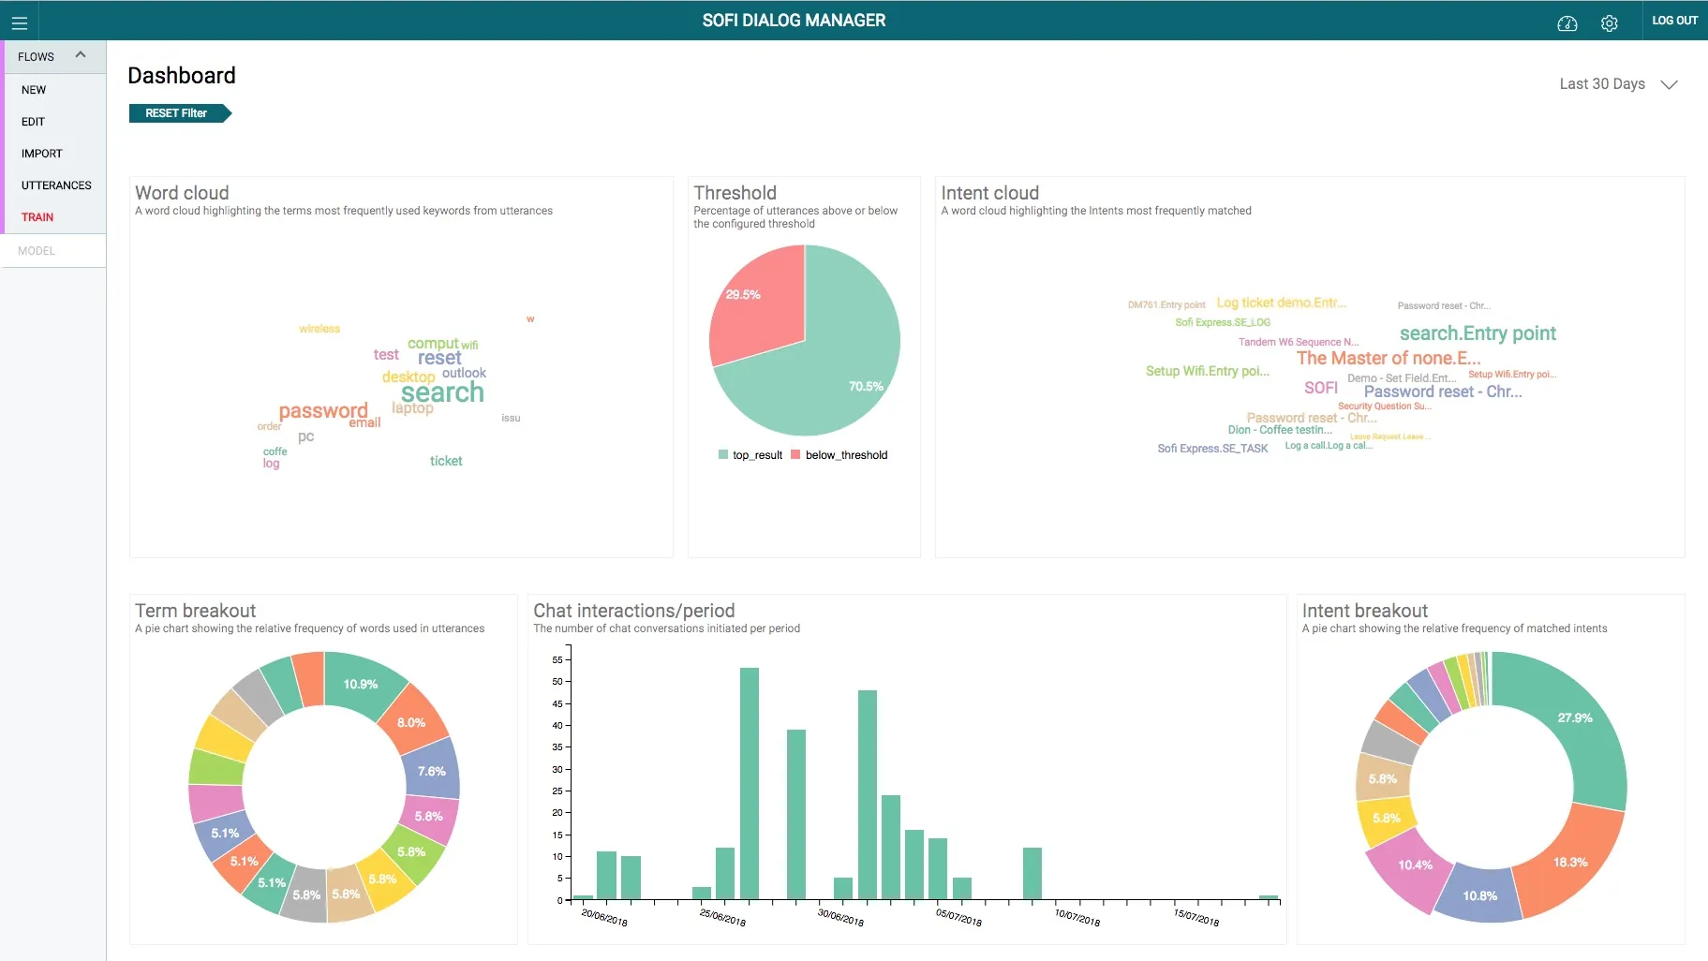Click the tallest bar in Chat interactions chart
The width and height of the screenshot is (1708, 961).
coord(749,783)
